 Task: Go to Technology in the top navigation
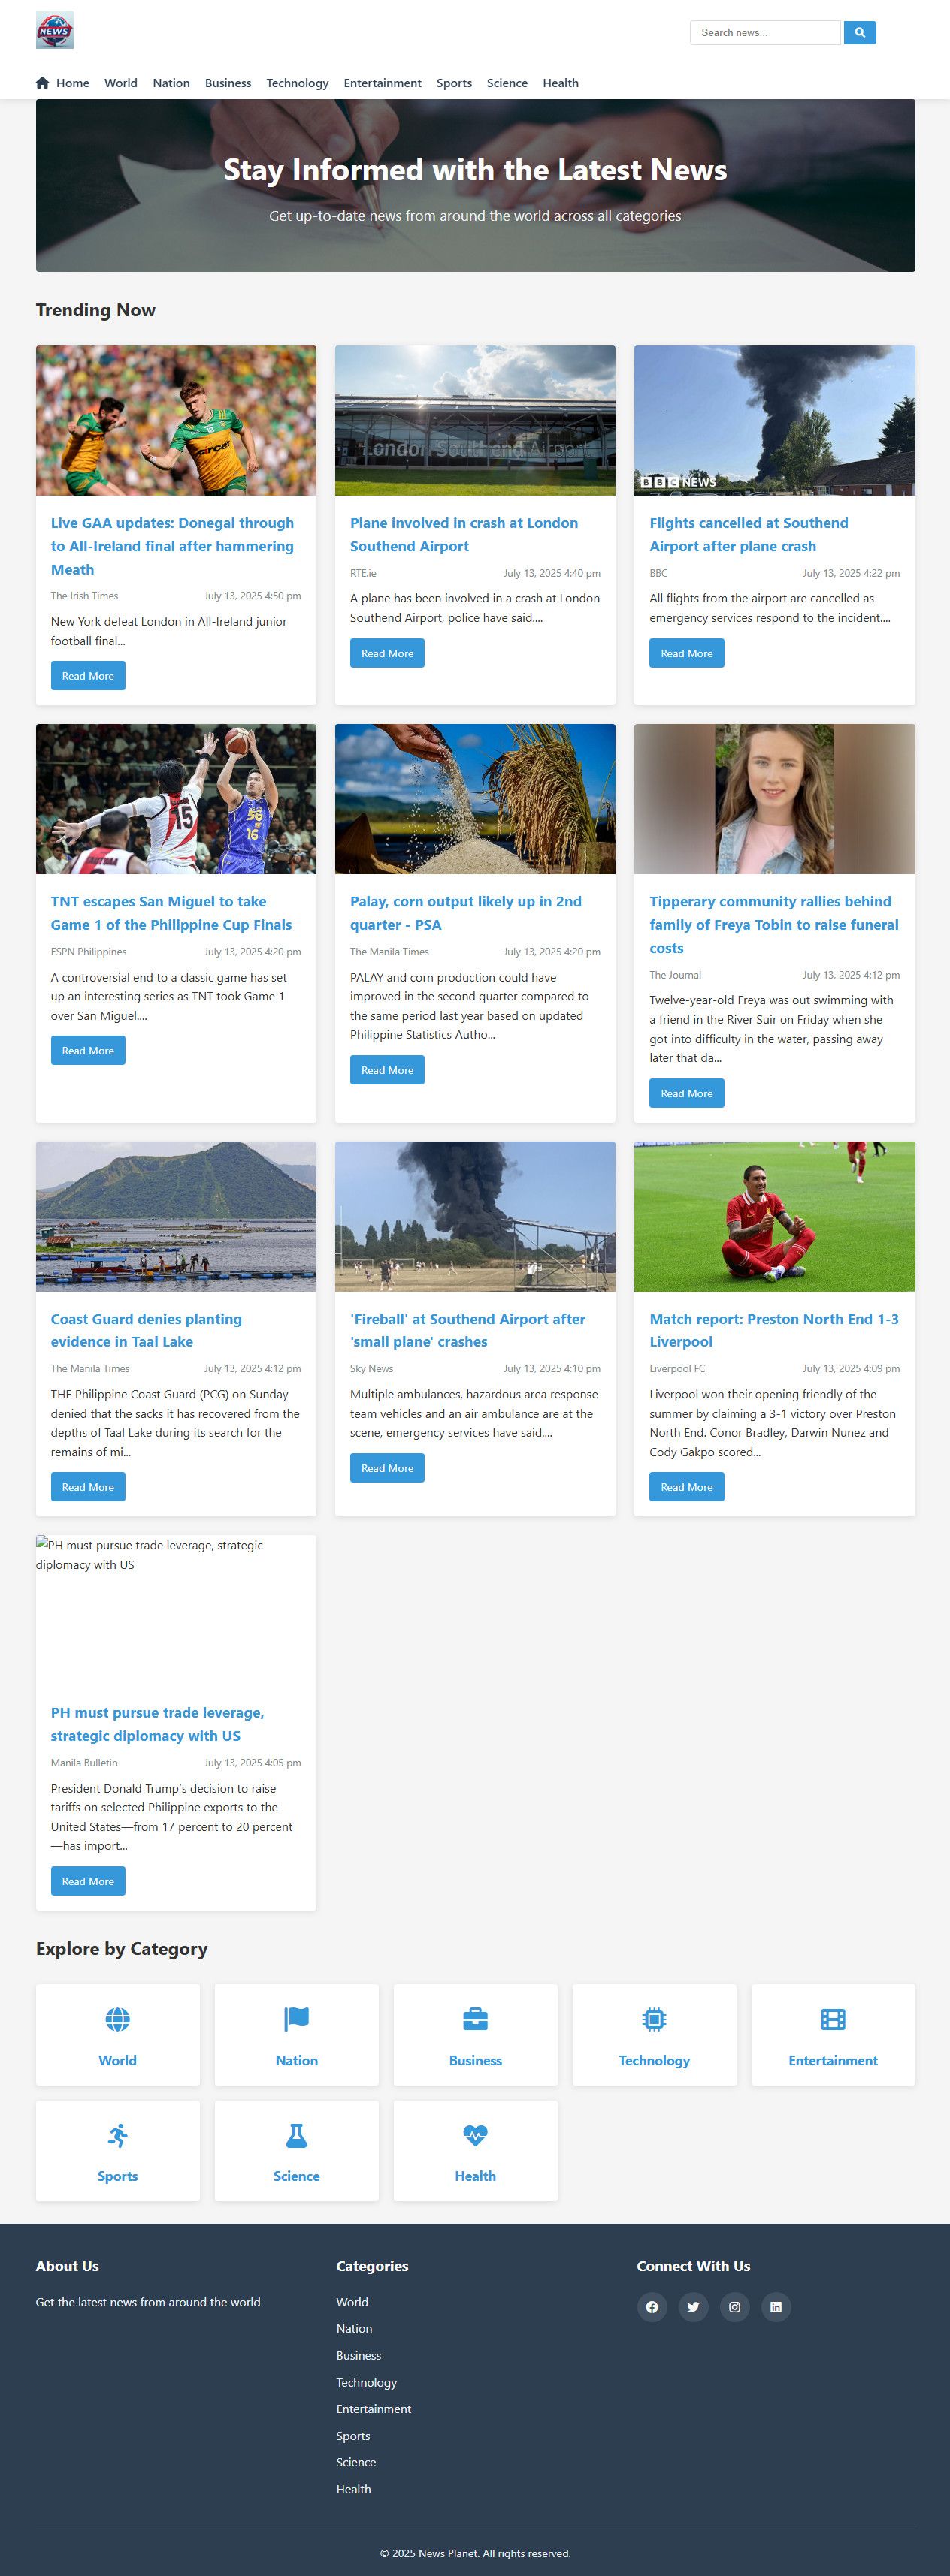298,83
